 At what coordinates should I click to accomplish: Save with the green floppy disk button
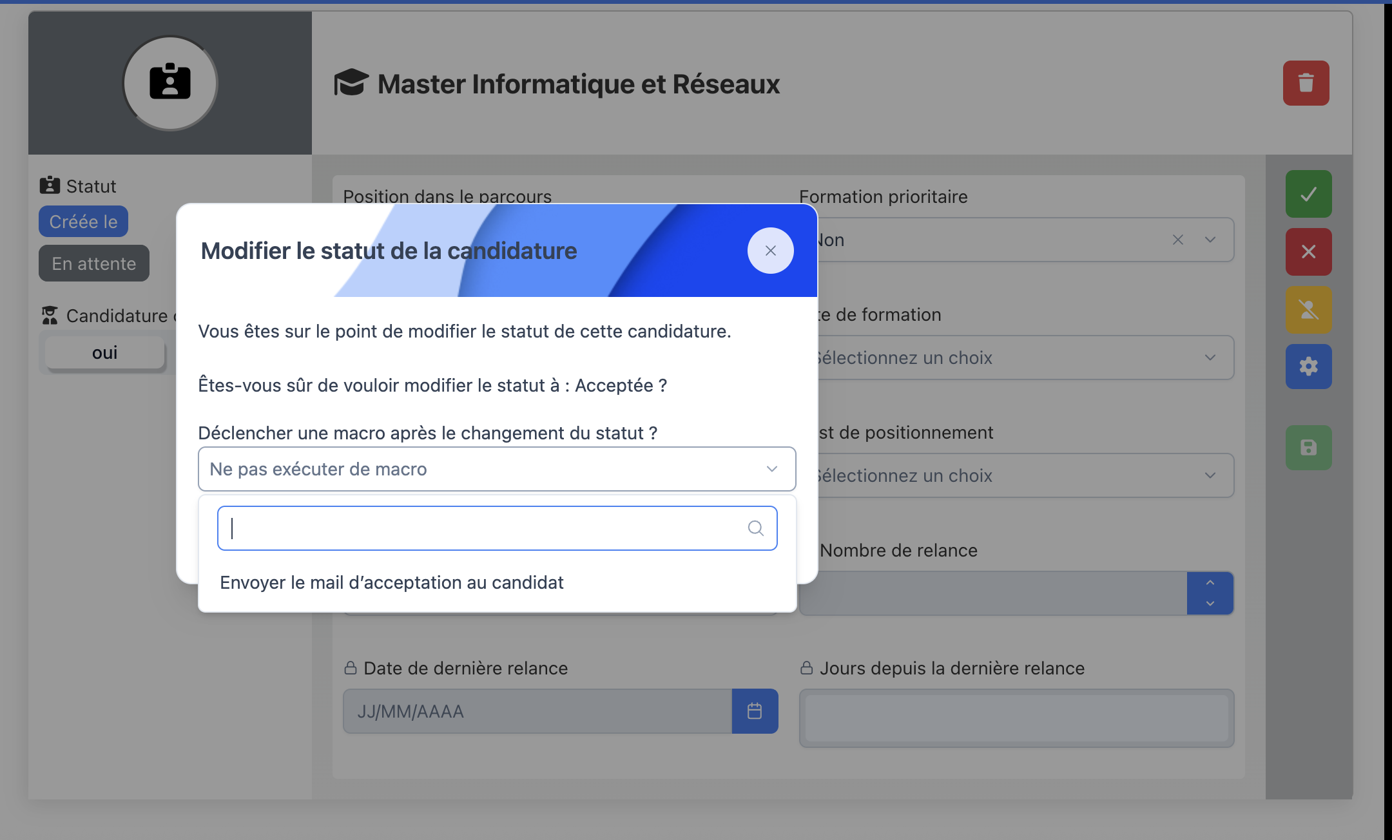1308,448
